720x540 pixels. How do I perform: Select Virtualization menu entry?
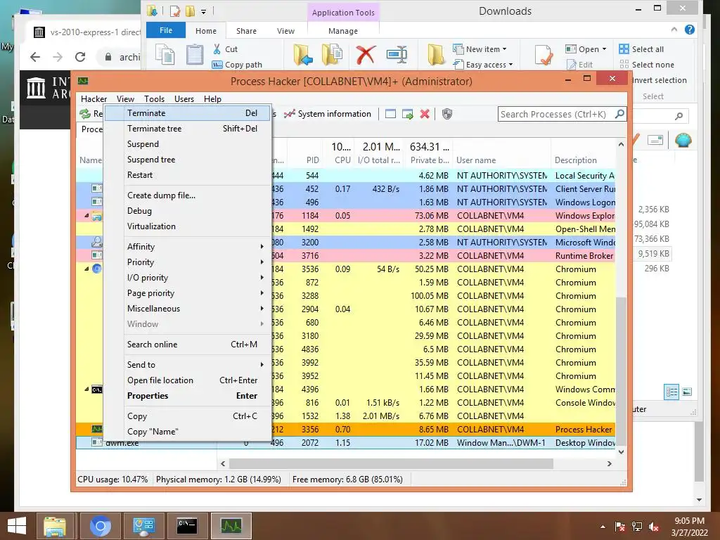click(188, 226)
